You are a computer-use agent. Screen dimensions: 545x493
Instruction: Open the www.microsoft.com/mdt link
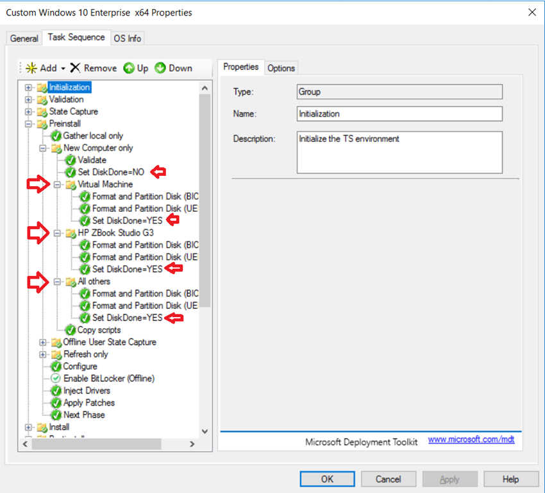coord(471,440)
